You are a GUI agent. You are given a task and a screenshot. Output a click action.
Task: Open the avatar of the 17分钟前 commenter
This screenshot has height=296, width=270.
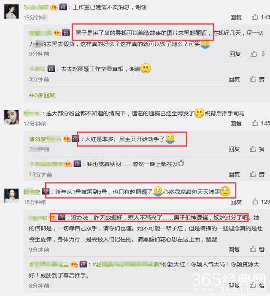(x=11, y=117)
